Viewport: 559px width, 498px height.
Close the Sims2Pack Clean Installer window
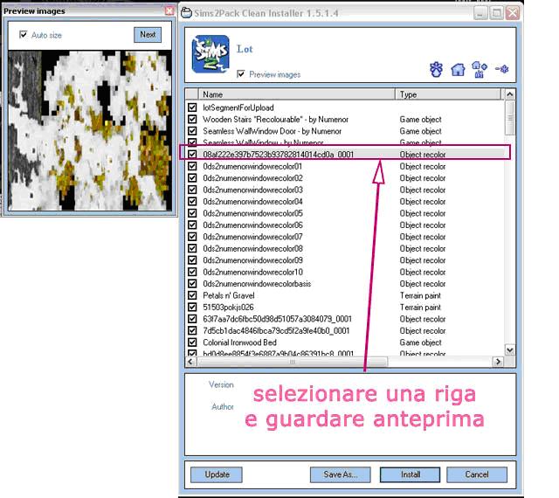[x=513, y=13]
